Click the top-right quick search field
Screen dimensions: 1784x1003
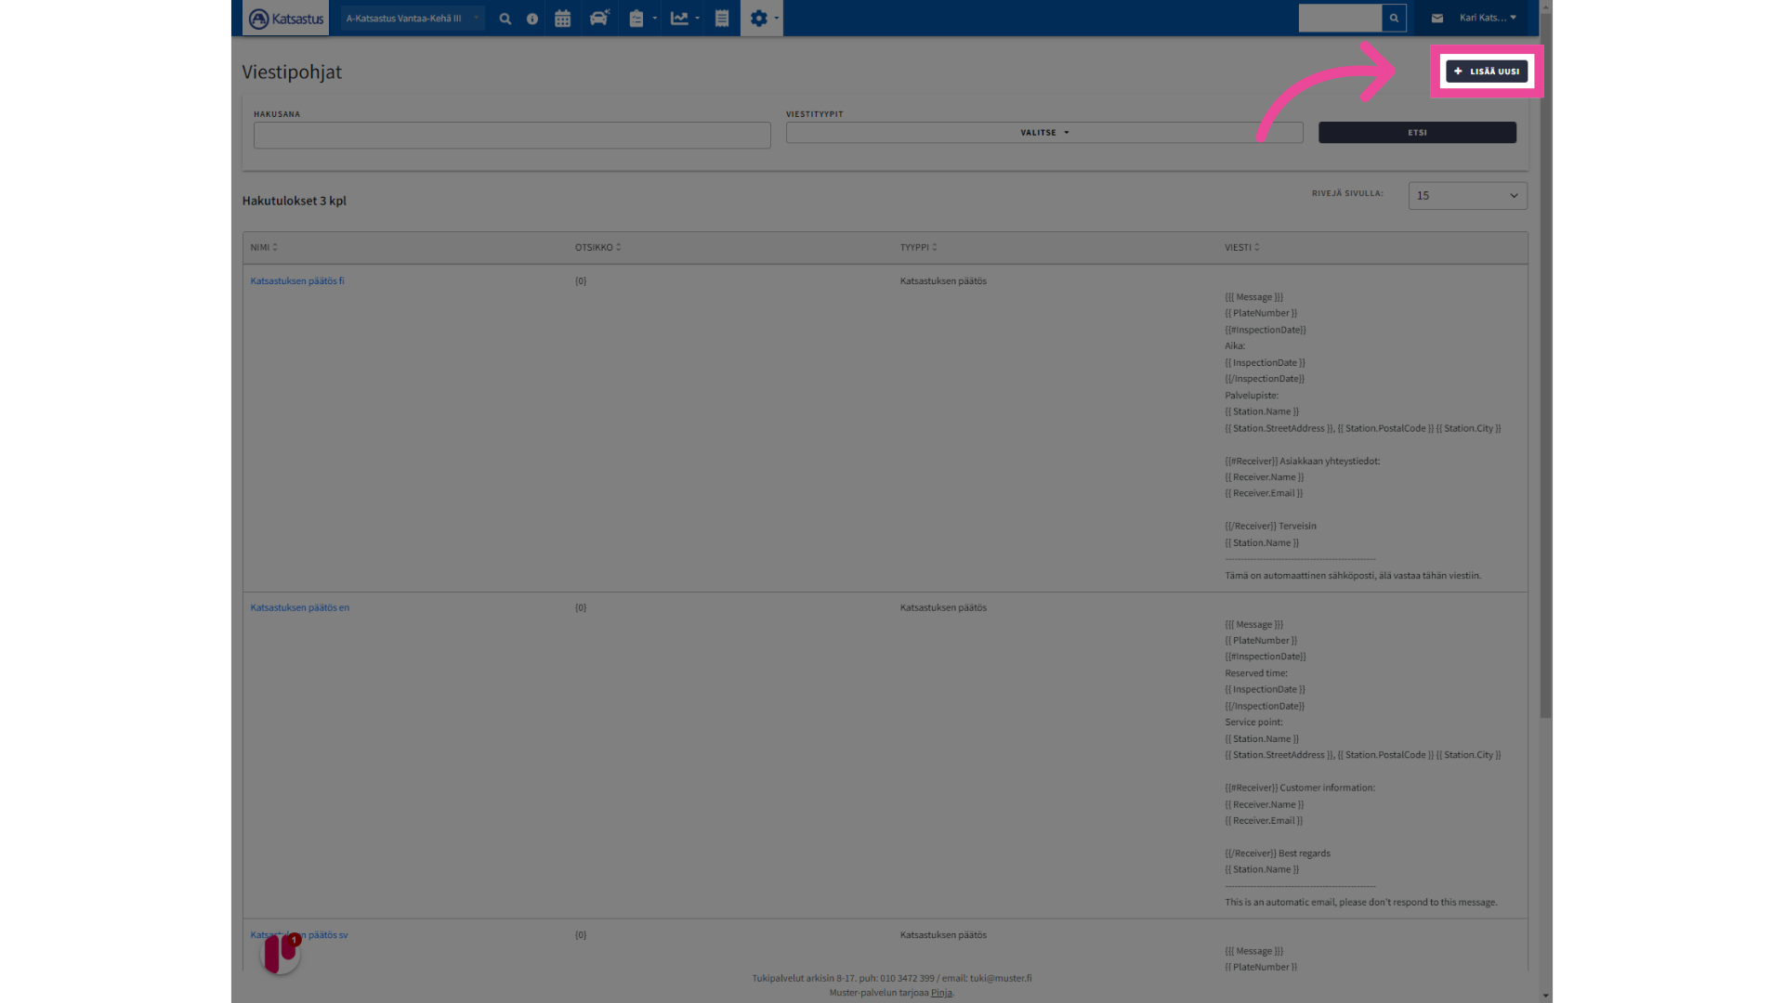click(x=1340, y=18)
